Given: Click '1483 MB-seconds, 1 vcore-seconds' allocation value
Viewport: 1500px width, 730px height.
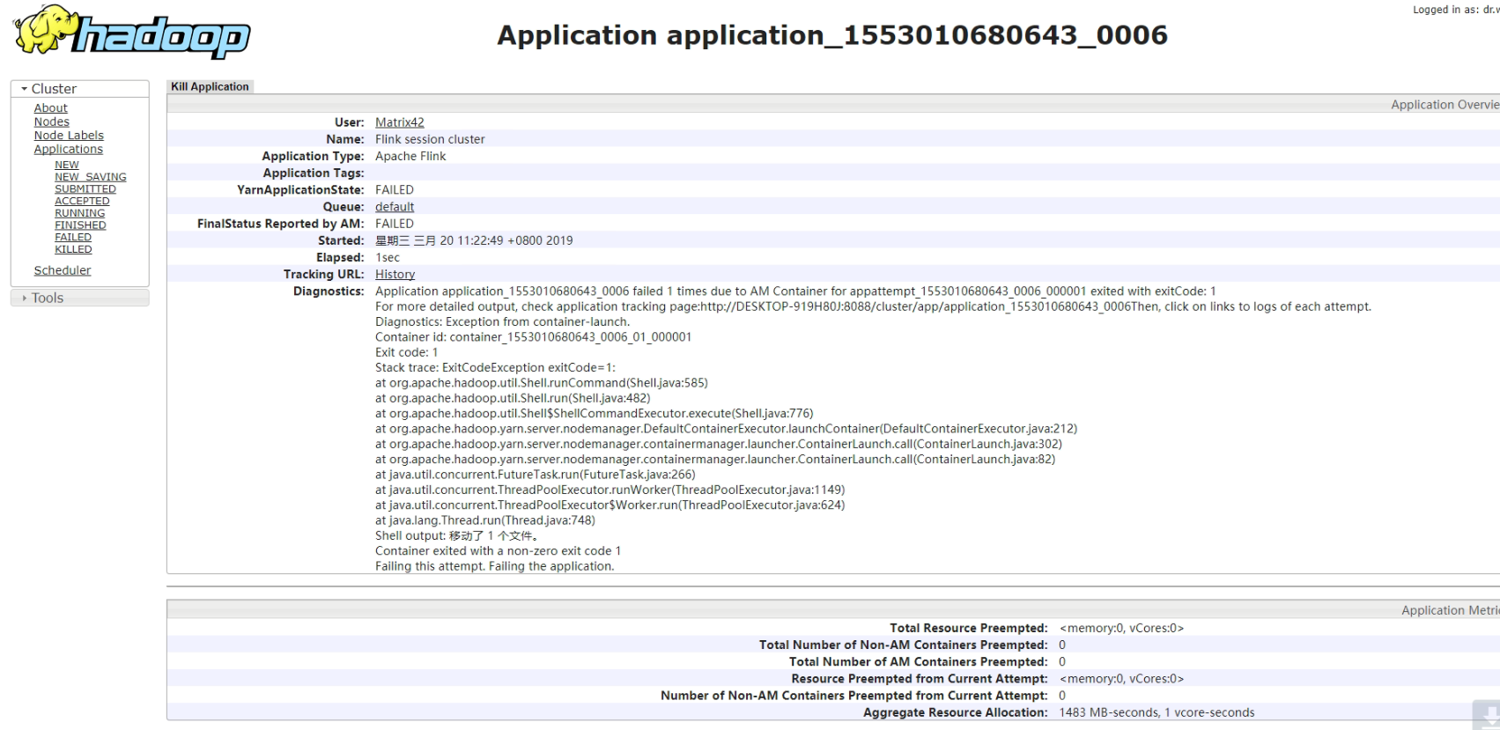Looking at the screenshot, I should tap(1156, 713).
